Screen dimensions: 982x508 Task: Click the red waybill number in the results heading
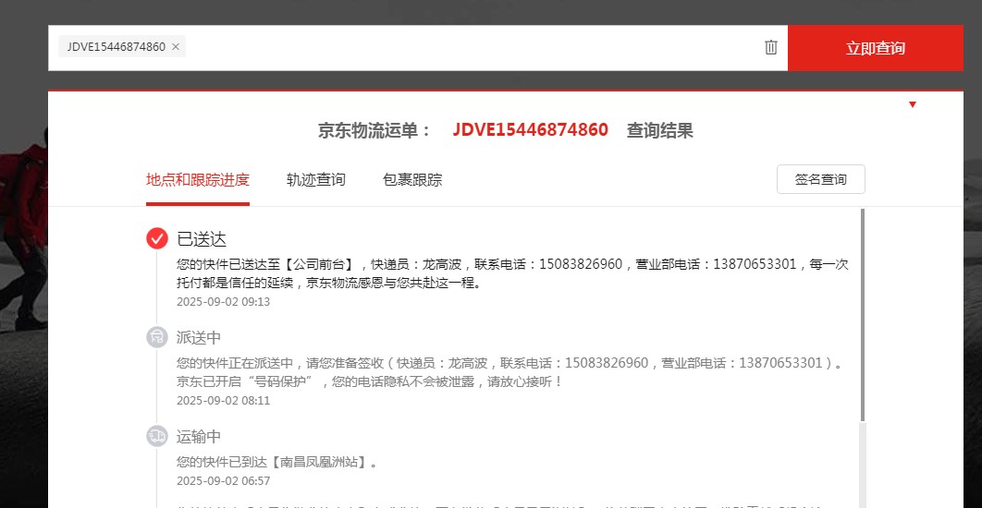[x=530, y=130]
